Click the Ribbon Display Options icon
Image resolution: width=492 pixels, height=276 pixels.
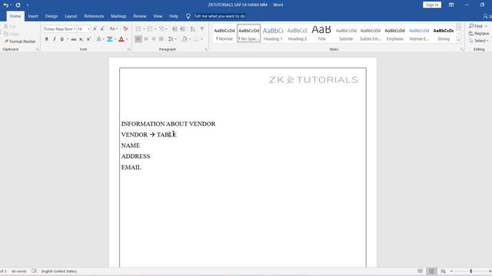[x=451, y=5]
